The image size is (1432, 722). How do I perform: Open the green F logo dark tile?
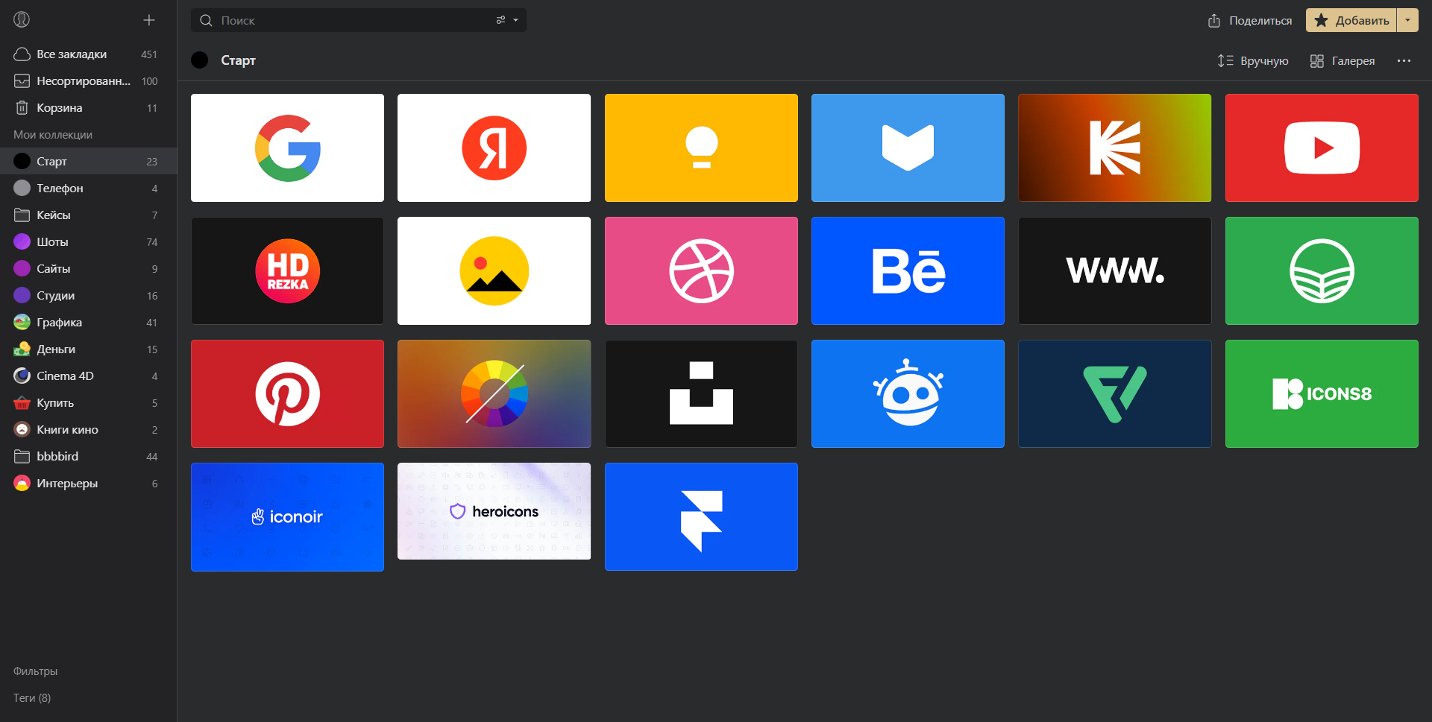tap(1114, 393)
